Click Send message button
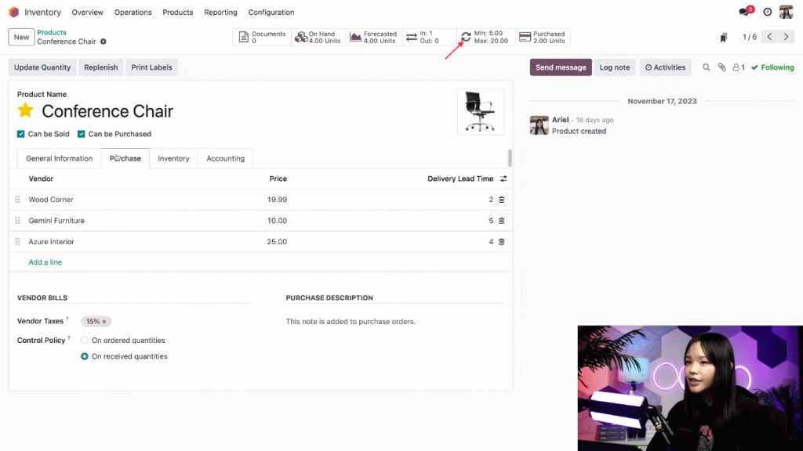 [x=561, y=67]
